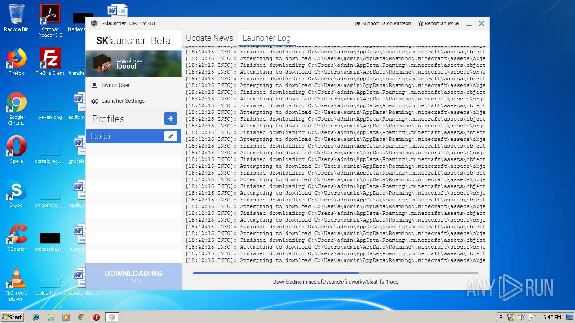
Task: Click the 'Logged in as looool' text
Action: click(129, 64)
